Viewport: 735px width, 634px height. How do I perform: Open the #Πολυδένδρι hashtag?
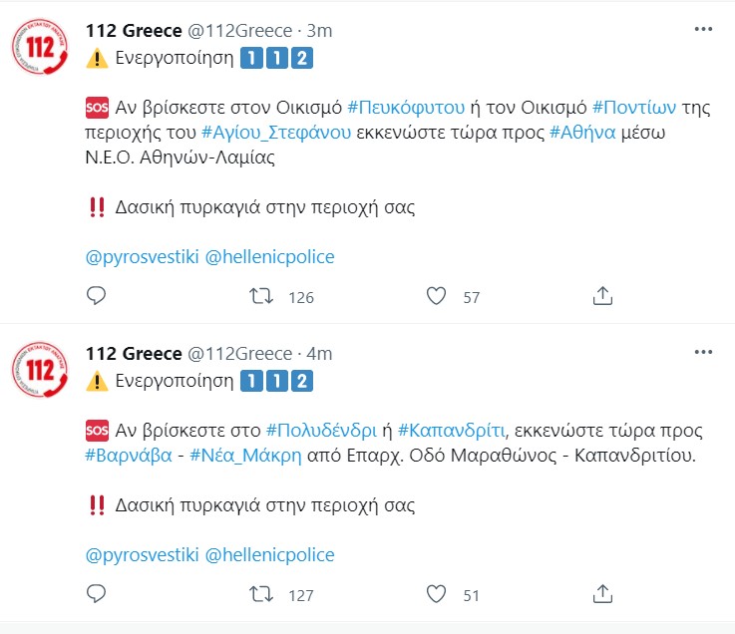click(x=321, y=431)
